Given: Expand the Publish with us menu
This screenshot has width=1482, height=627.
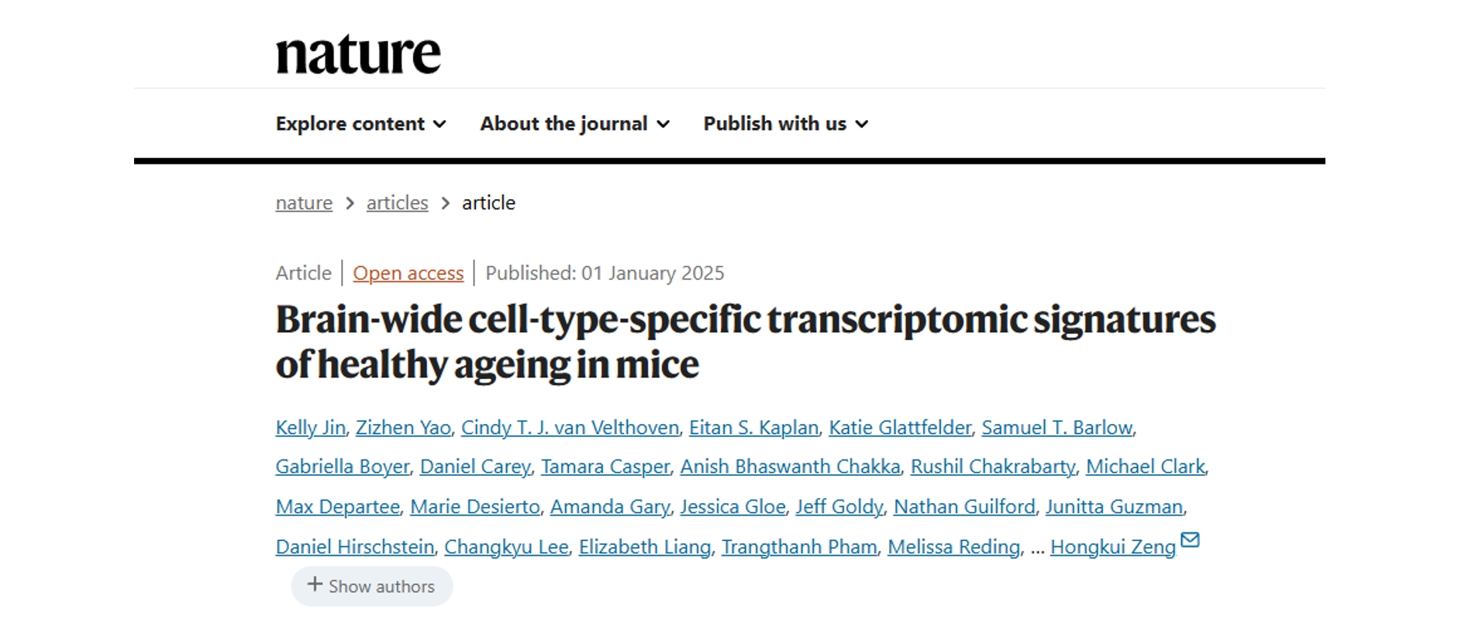Looking at the screenshot, I should point(786,124).
